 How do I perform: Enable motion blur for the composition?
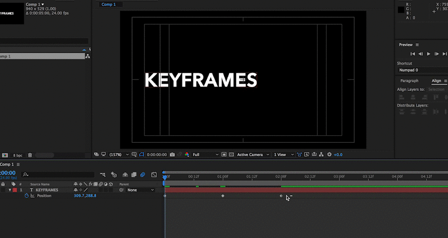(143, 175)
